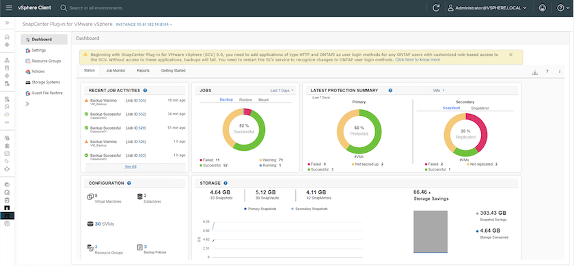Open Inventory hierarchy icon in navigation rail
The image size is (574, 266).
7,60
